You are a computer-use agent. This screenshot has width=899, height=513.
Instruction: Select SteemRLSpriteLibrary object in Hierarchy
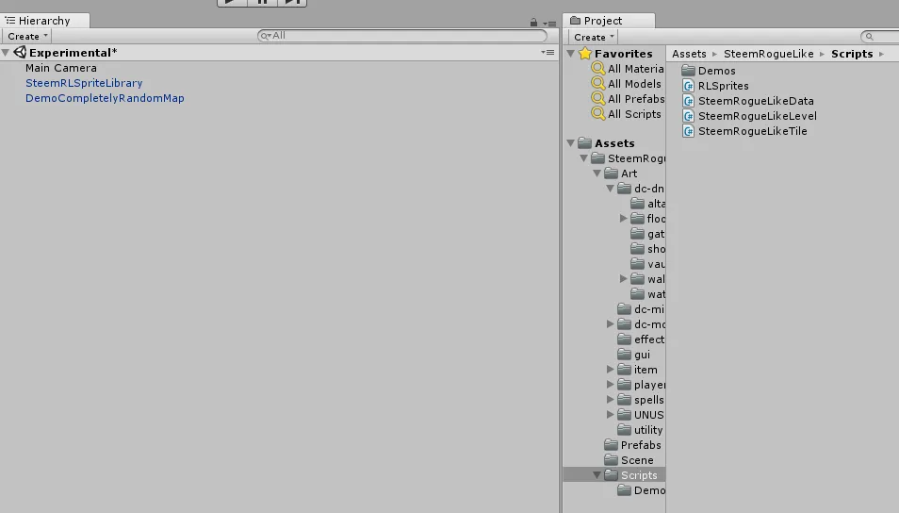click(x=84, y=83)
